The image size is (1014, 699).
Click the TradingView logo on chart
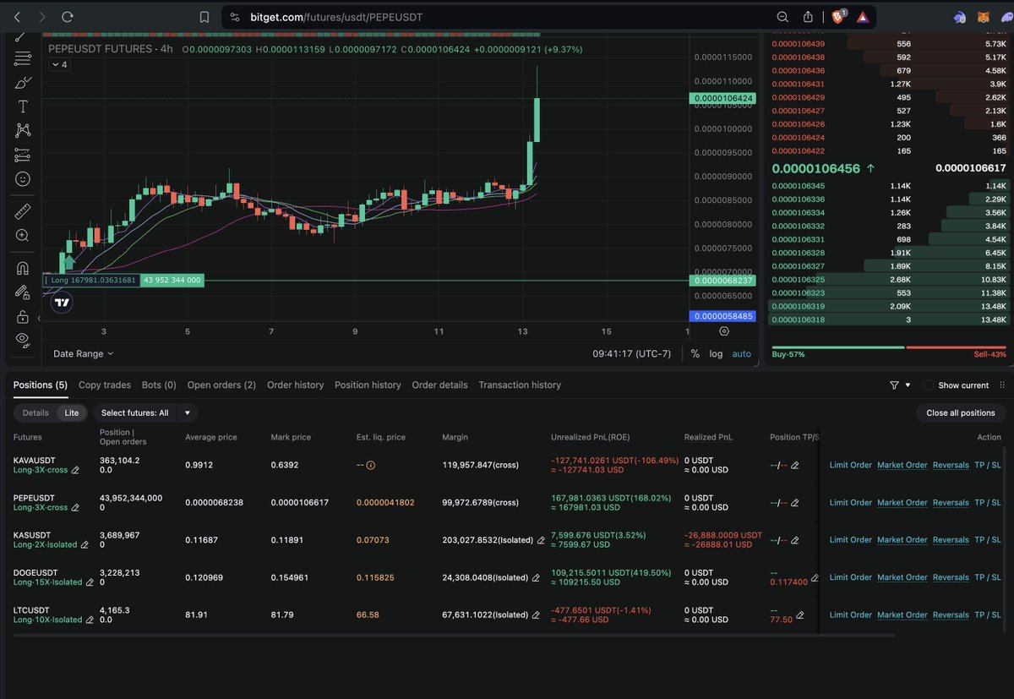coord(62,302)
